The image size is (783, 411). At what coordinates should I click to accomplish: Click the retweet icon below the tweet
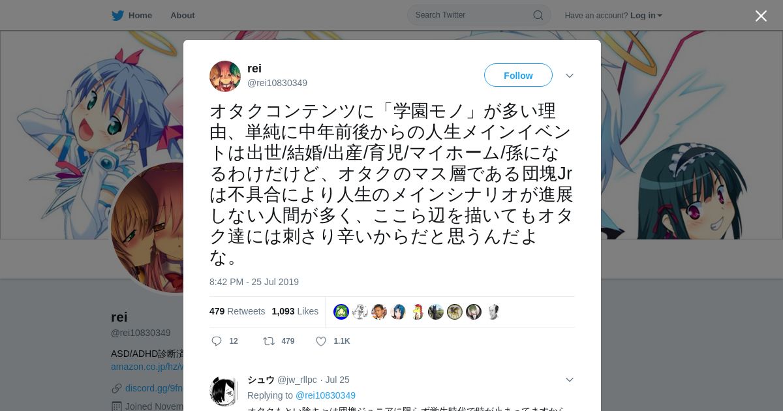pyautogui.click(x=268, y=341)
